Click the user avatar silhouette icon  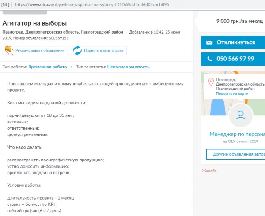[241, 115]
